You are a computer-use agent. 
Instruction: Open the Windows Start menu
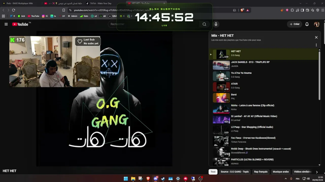click(x=126, y=179)
